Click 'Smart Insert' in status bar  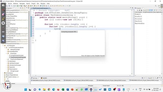coord(106,86)
